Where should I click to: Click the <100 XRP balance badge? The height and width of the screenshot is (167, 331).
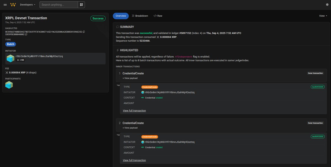(x=21, y=60)
